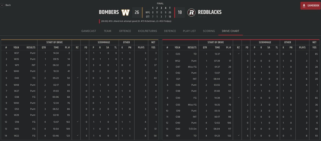Click Bombers drive start W11
321x141 pixels.
16,65
